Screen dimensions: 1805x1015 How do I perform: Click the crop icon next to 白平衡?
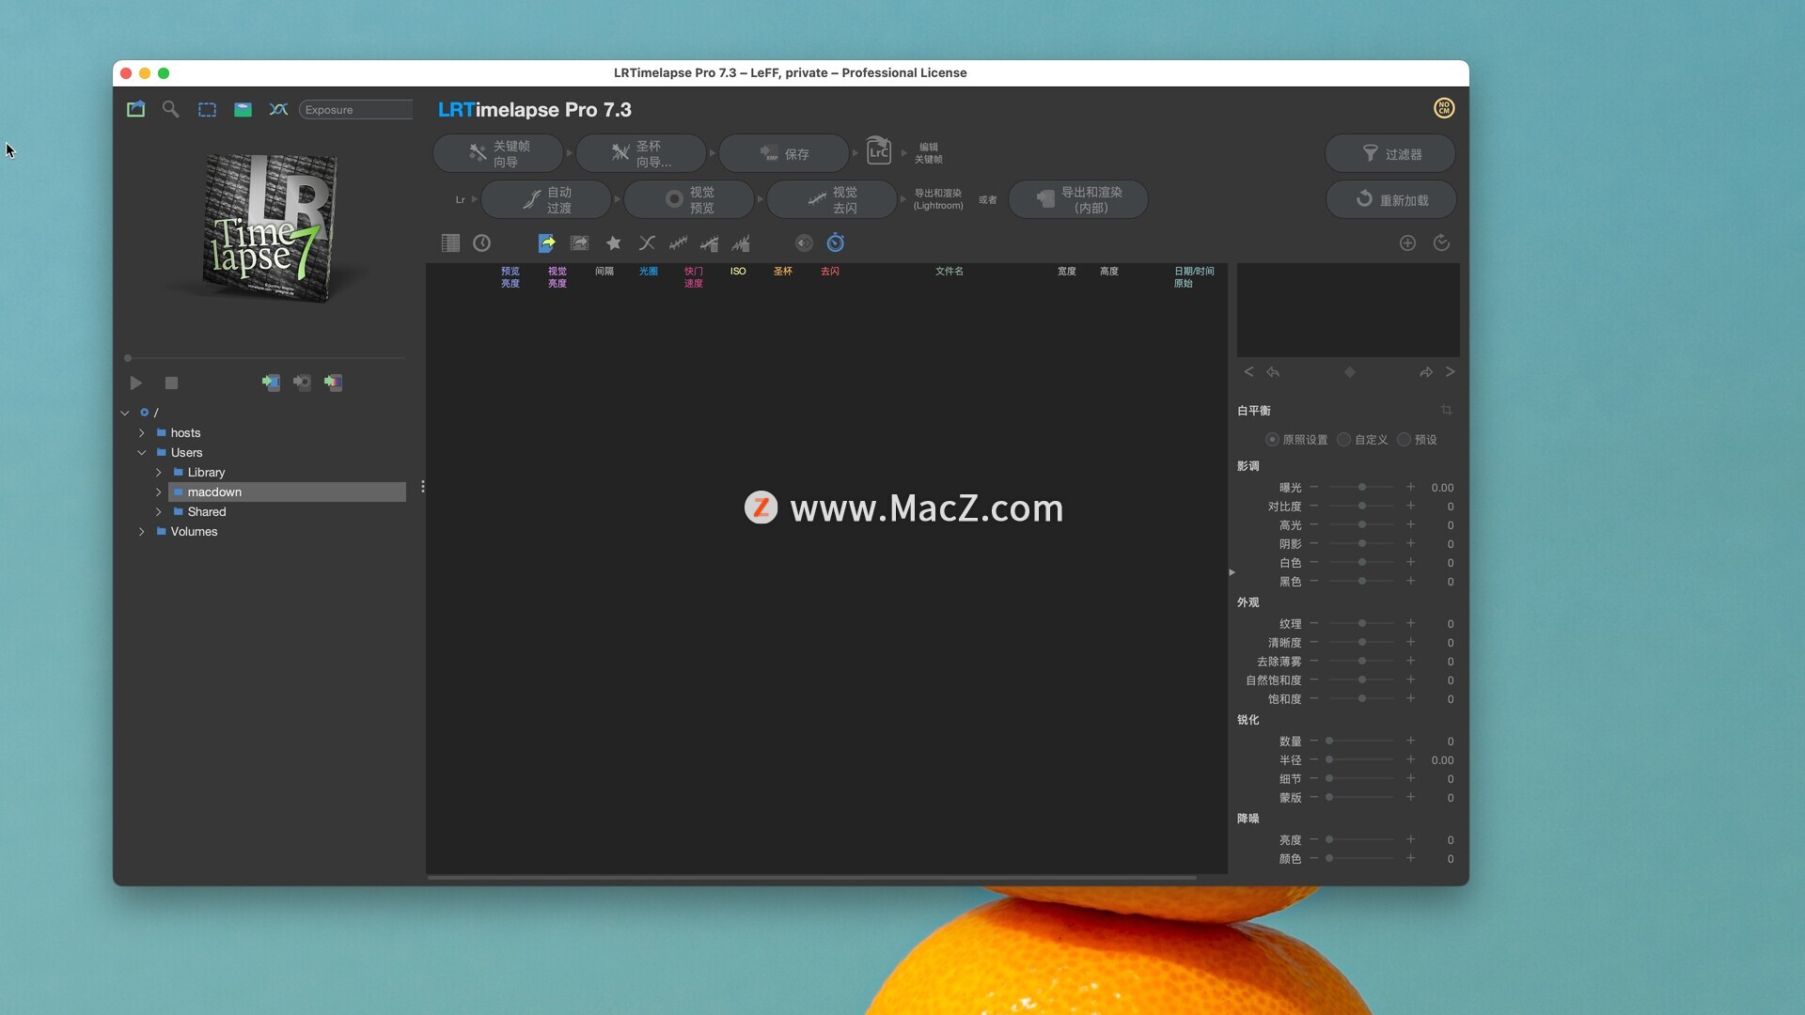coord(1446,410)
